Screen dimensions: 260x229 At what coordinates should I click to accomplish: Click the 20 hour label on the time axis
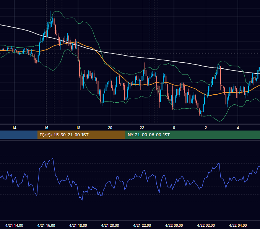tap(110, 128)
